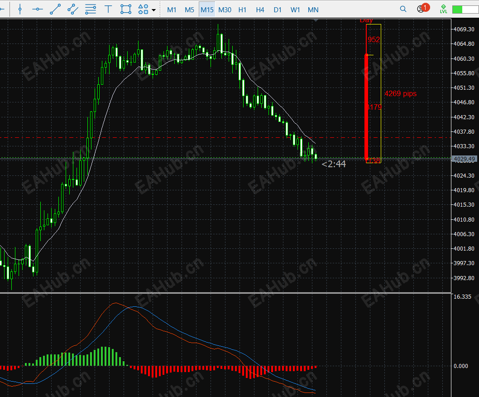Click the indicator zero level 0.000

point(461,366)
